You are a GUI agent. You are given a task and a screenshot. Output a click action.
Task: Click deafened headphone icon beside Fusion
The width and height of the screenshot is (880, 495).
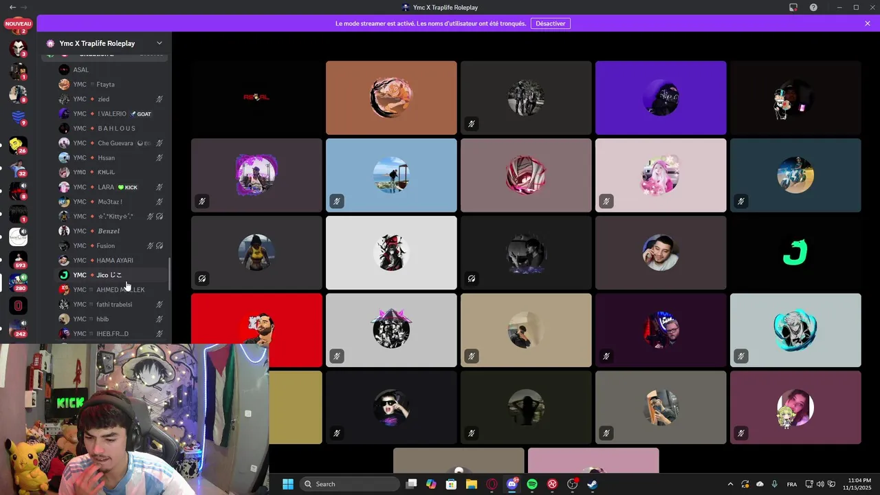(159, 245)
